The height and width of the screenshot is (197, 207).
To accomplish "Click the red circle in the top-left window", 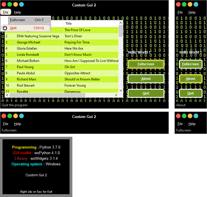I will pos(4,4).
